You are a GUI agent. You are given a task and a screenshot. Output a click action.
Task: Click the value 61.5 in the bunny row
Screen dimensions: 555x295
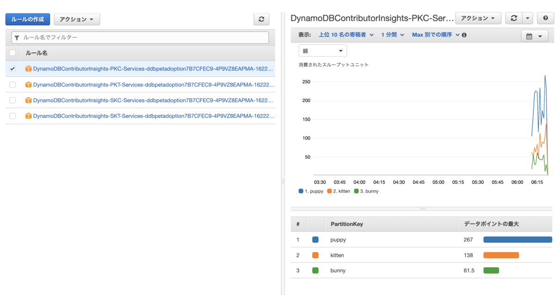(x=469, y=270)
